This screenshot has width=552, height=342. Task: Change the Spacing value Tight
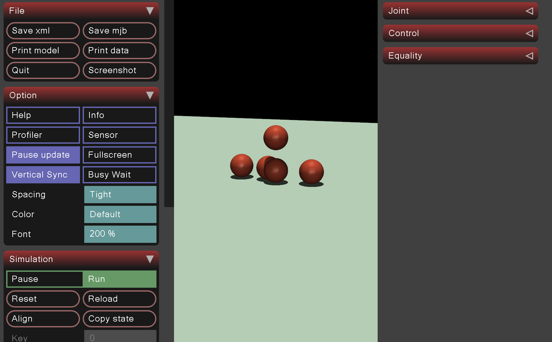(120, 194)
